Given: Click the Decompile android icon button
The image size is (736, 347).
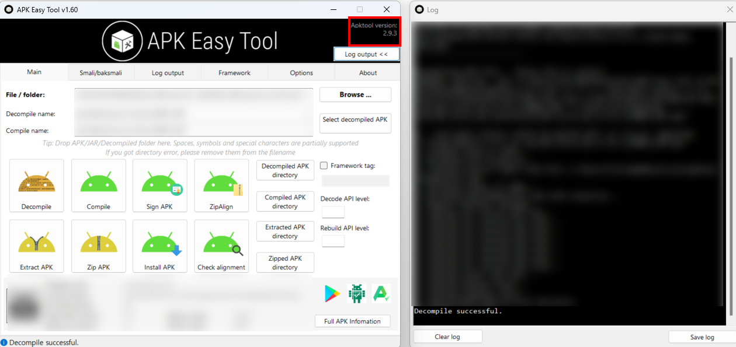Looking at the screenshot, I should 37,185.
